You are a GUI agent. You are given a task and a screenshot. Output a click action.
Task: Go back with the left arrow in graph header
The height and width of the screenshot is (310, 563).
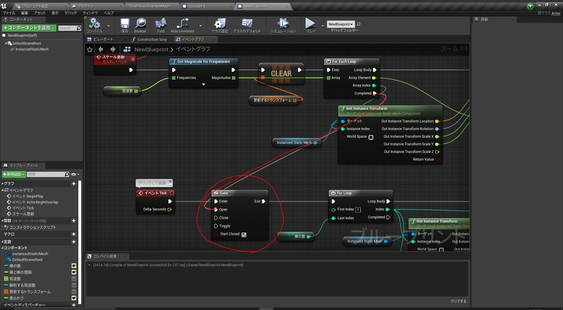point(100,49)
